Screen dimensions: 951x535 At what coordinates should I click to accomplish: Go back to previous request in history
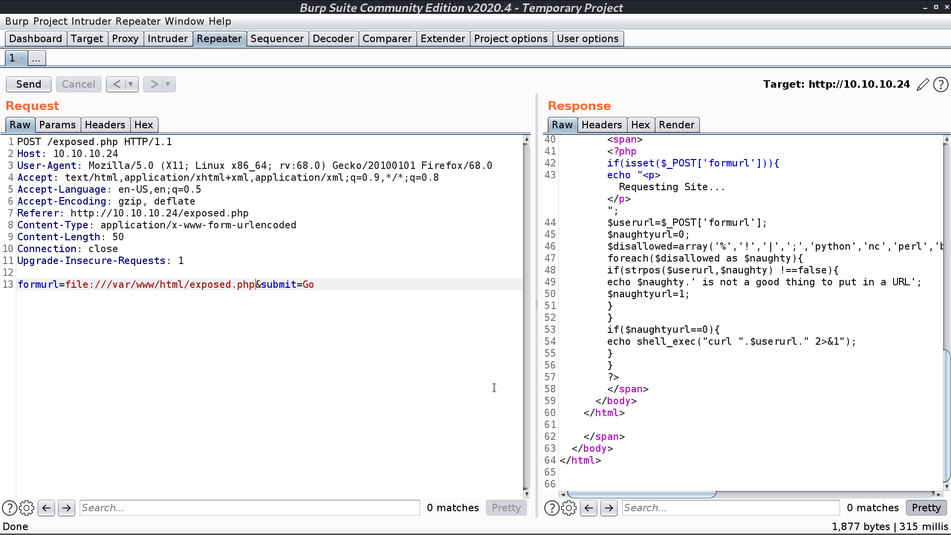[x=116, y=84]
